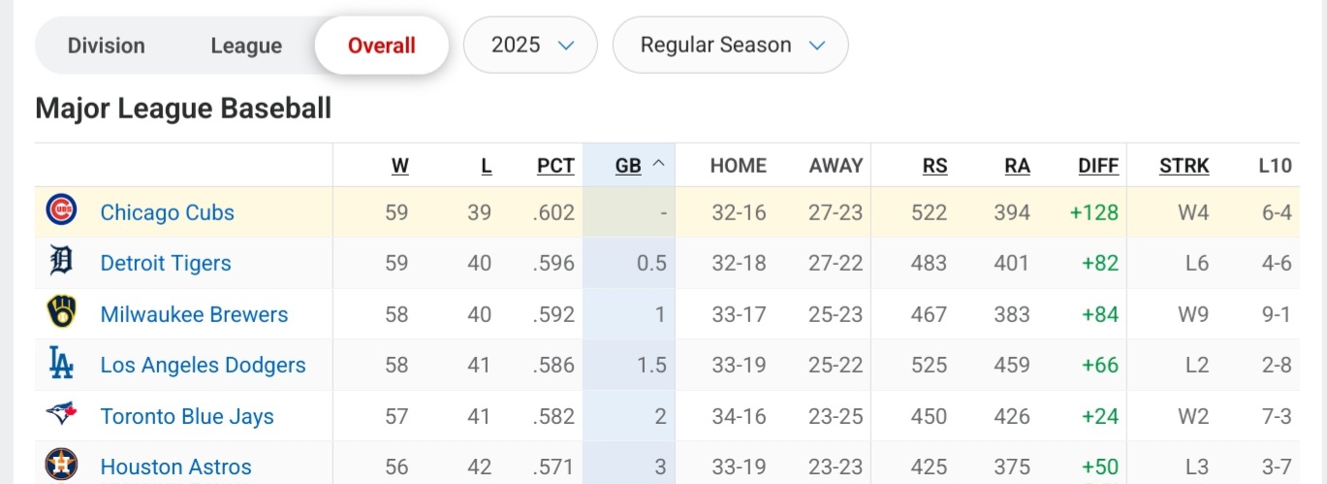Open the Regular Season dropdown
This screenshot has height=484, width=1327.
[731, 46]
